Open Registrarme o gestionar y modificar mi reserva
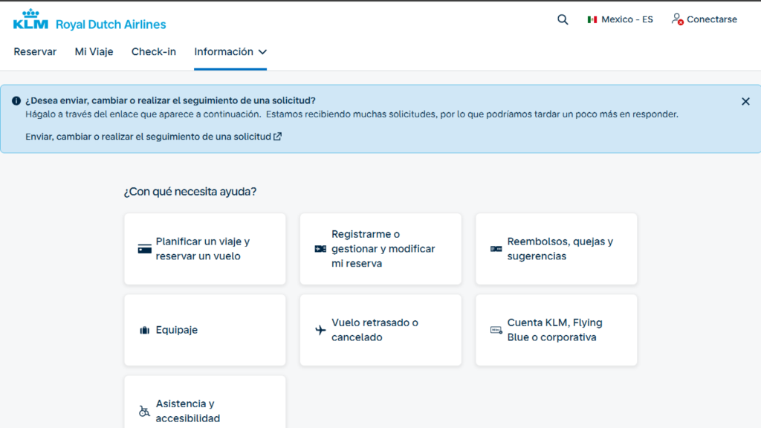The width and height of the screenshot is (761, 428). (380, 249)
